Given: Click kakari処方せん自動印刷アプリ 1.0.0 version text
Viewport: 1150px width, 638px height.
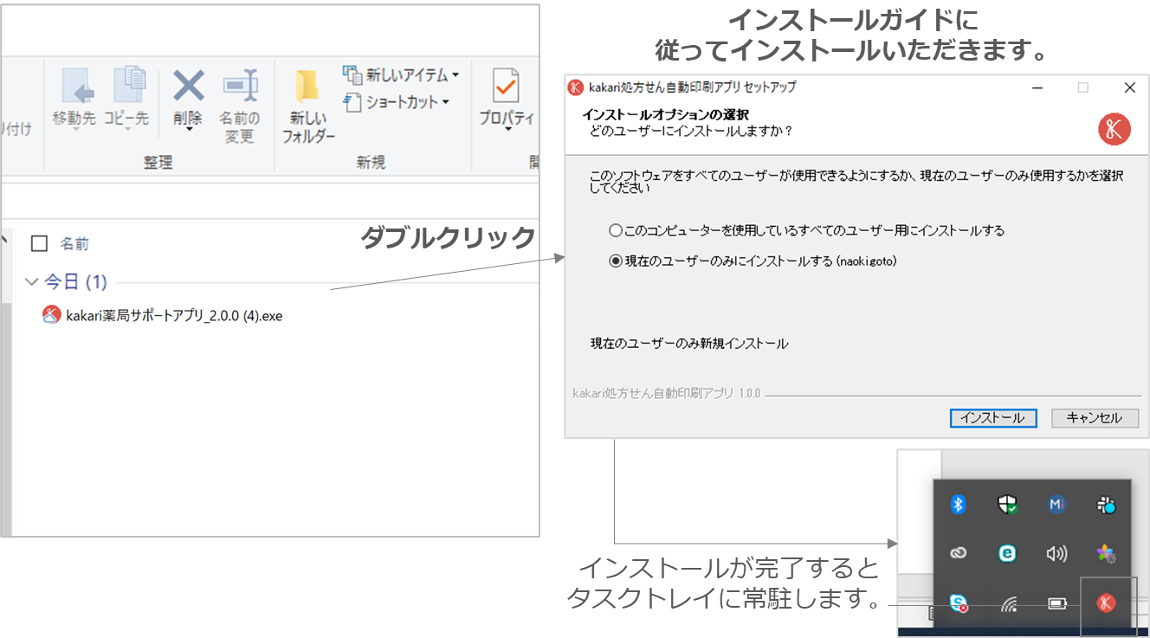Looking at the screenshot, I should [x=667, y=393].
